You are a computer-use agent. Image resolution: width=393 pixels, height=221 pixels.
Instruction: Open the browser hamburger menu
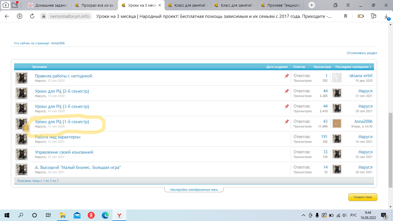348,5
